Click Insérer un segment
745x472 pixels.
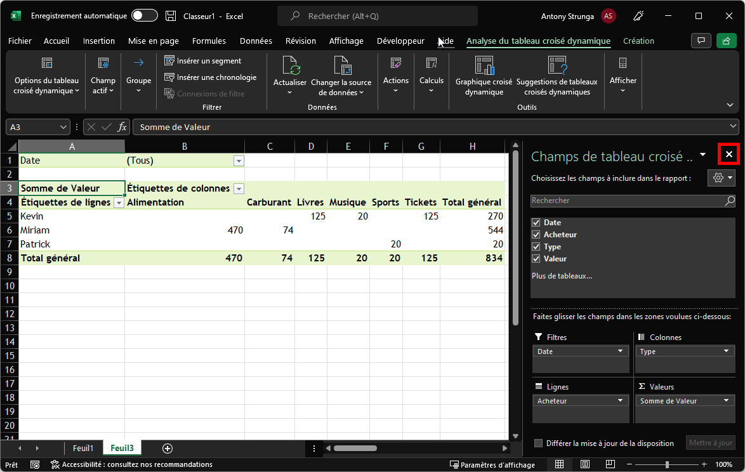click(x=202, y=61)
